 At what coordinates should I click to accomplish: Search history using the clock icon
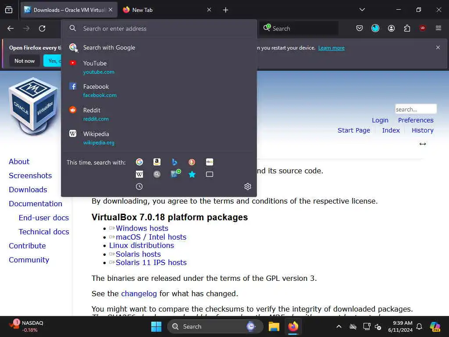pos(139,186)
